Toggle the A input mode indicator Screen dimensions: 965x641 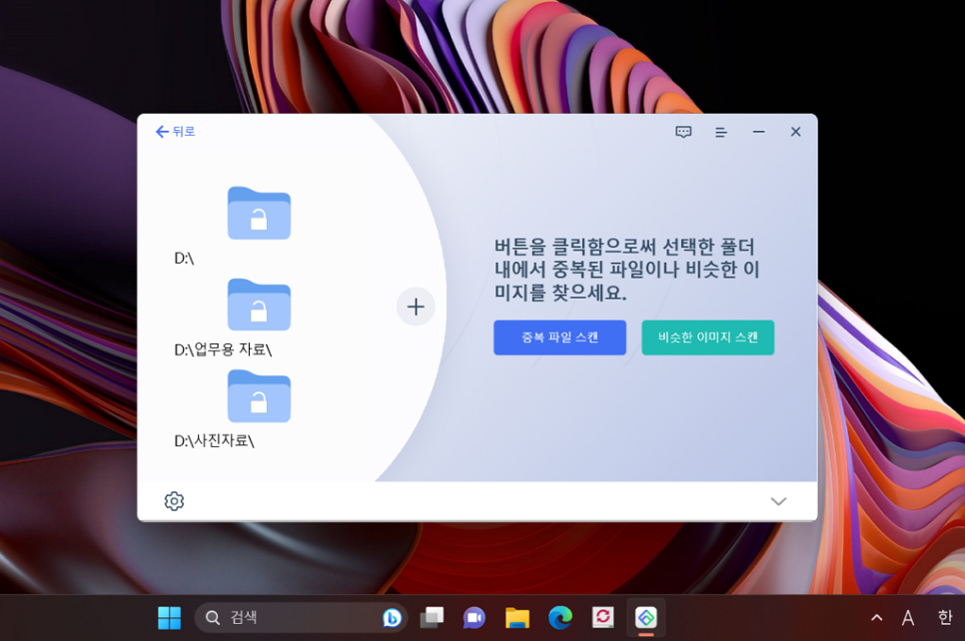point(908,618)
